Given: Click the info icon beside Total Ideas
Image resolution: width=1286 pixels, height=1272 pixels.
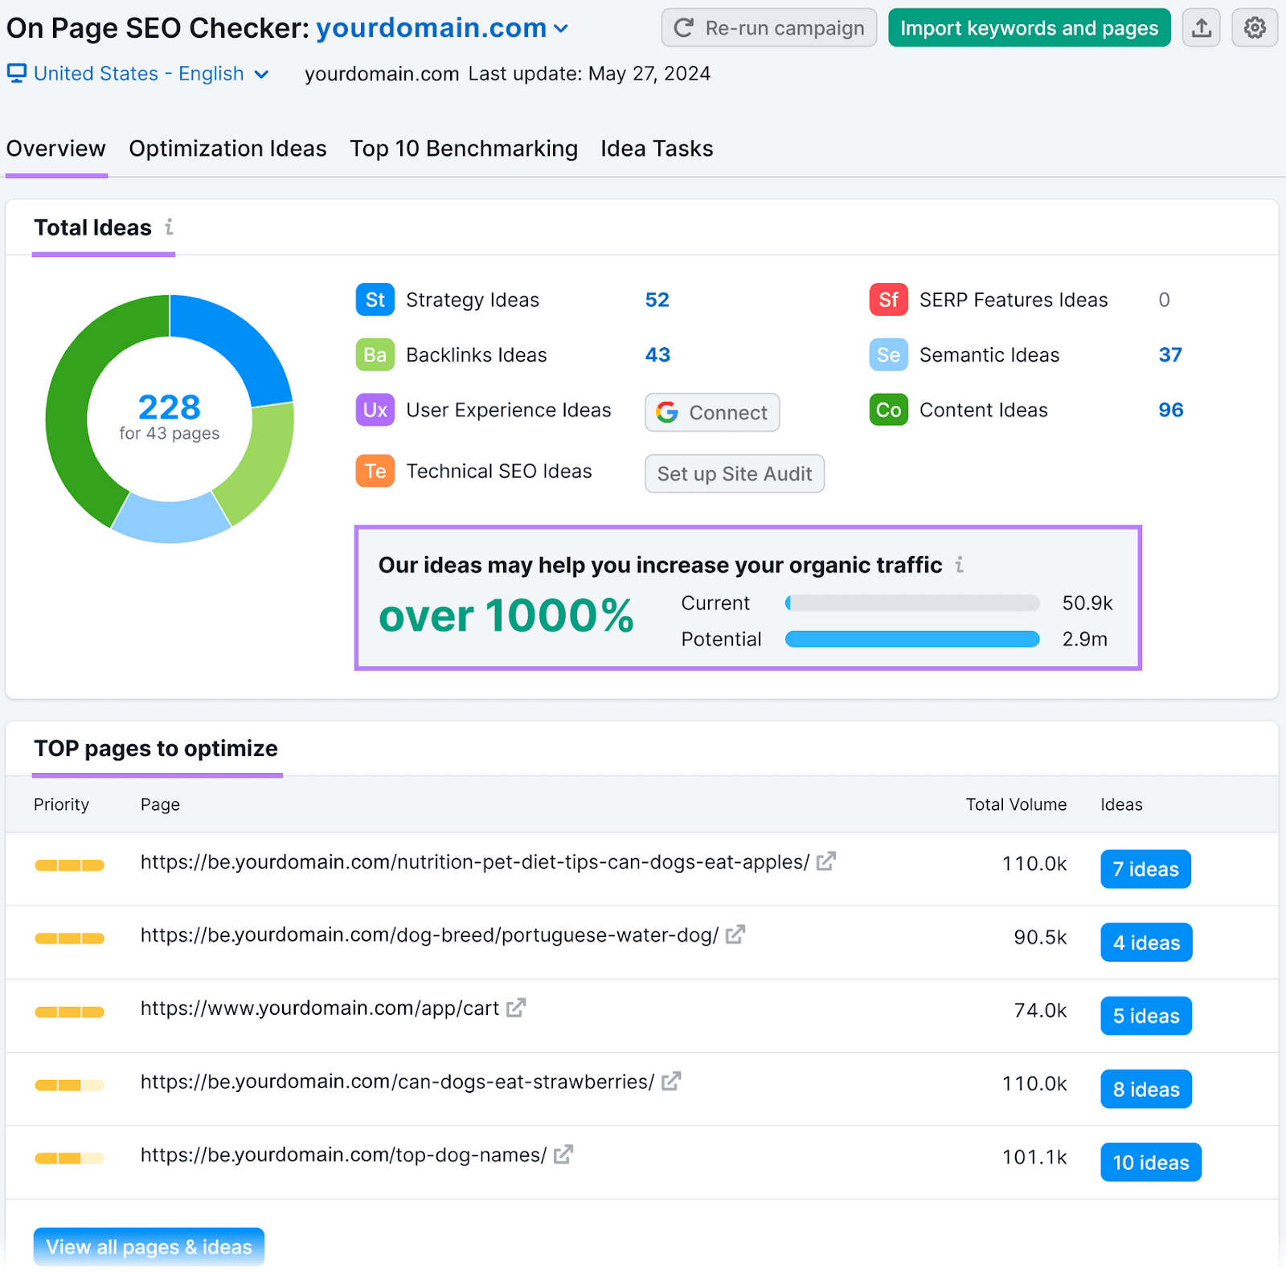Looking at the screenshot, I should click(168, 227).
